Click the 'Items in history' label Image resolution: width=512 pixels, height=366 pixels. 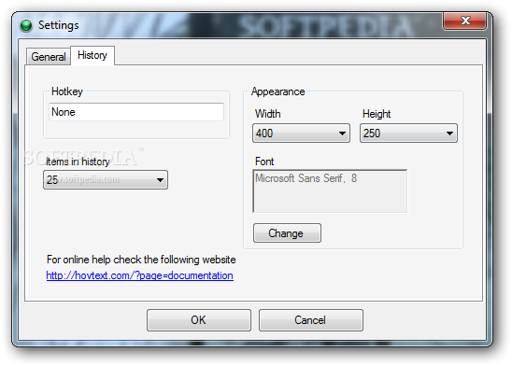coord(78,162)
